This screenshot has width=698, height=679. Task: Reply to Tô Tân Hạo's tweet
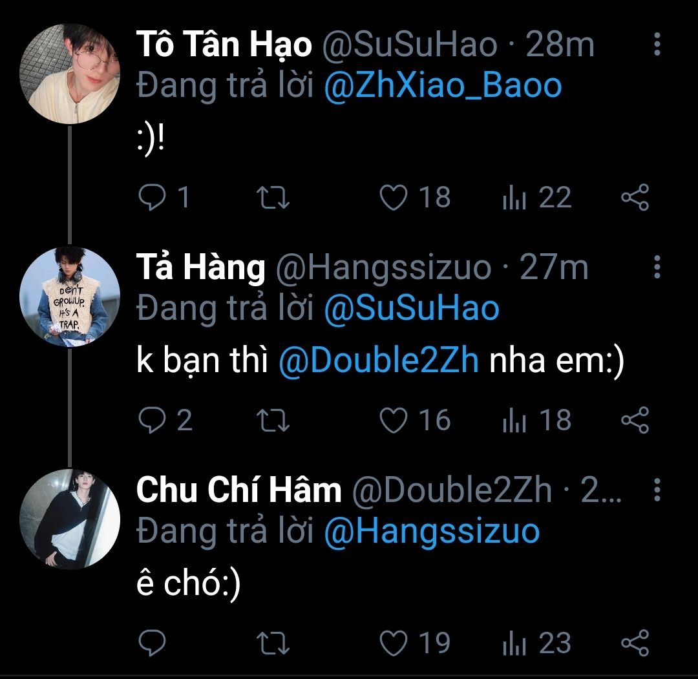(153, 198)
